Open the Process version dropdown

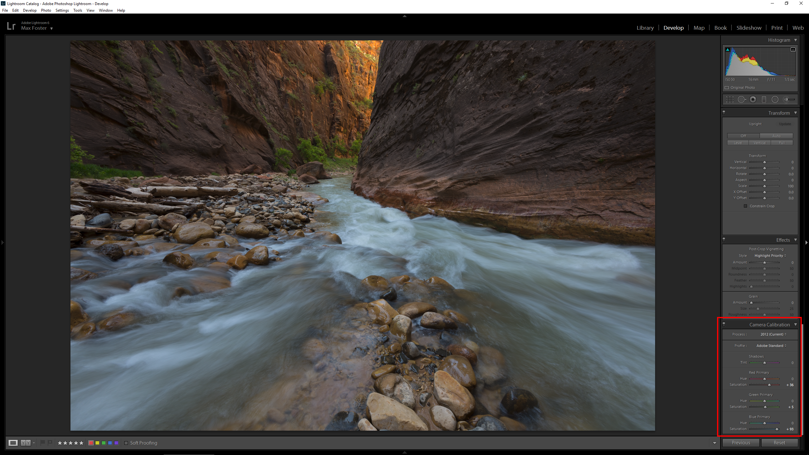pyautogui.click(x=773, y=334)
